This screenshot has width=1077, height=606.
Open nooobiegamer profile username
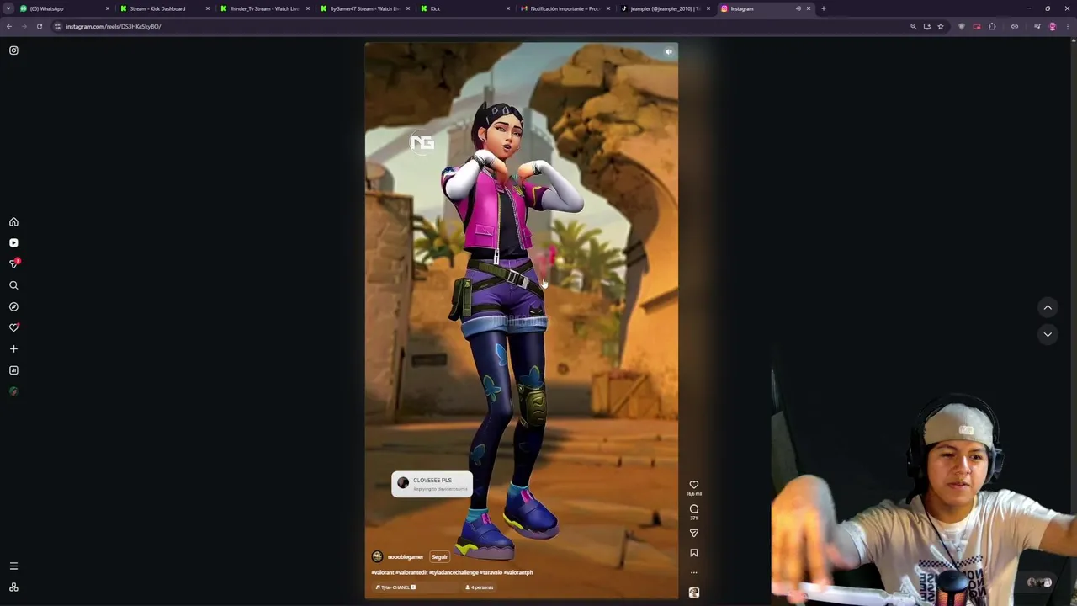coord(406,557)
